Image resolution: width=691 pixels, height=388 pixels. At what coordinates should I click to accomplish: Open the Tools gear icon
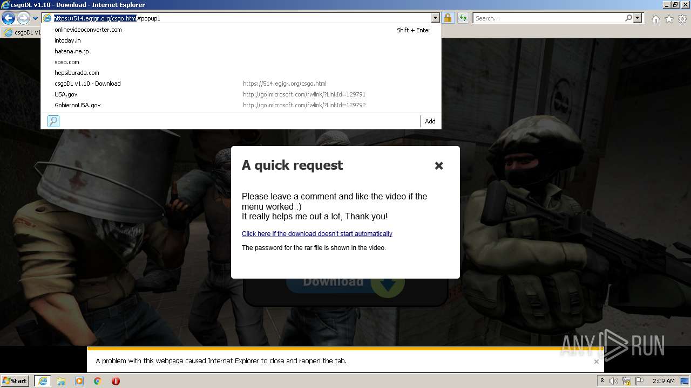click(682, 19)
